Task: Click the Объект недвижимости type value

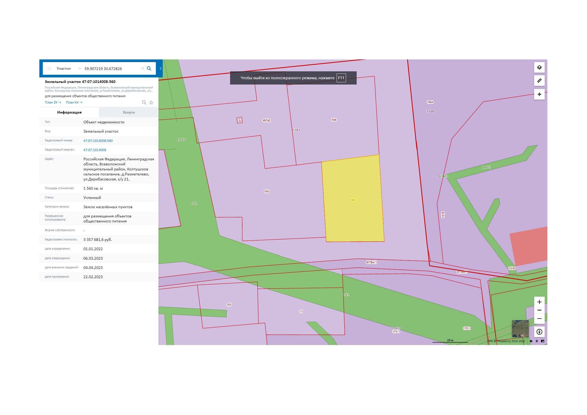Action: pos(104,122)
